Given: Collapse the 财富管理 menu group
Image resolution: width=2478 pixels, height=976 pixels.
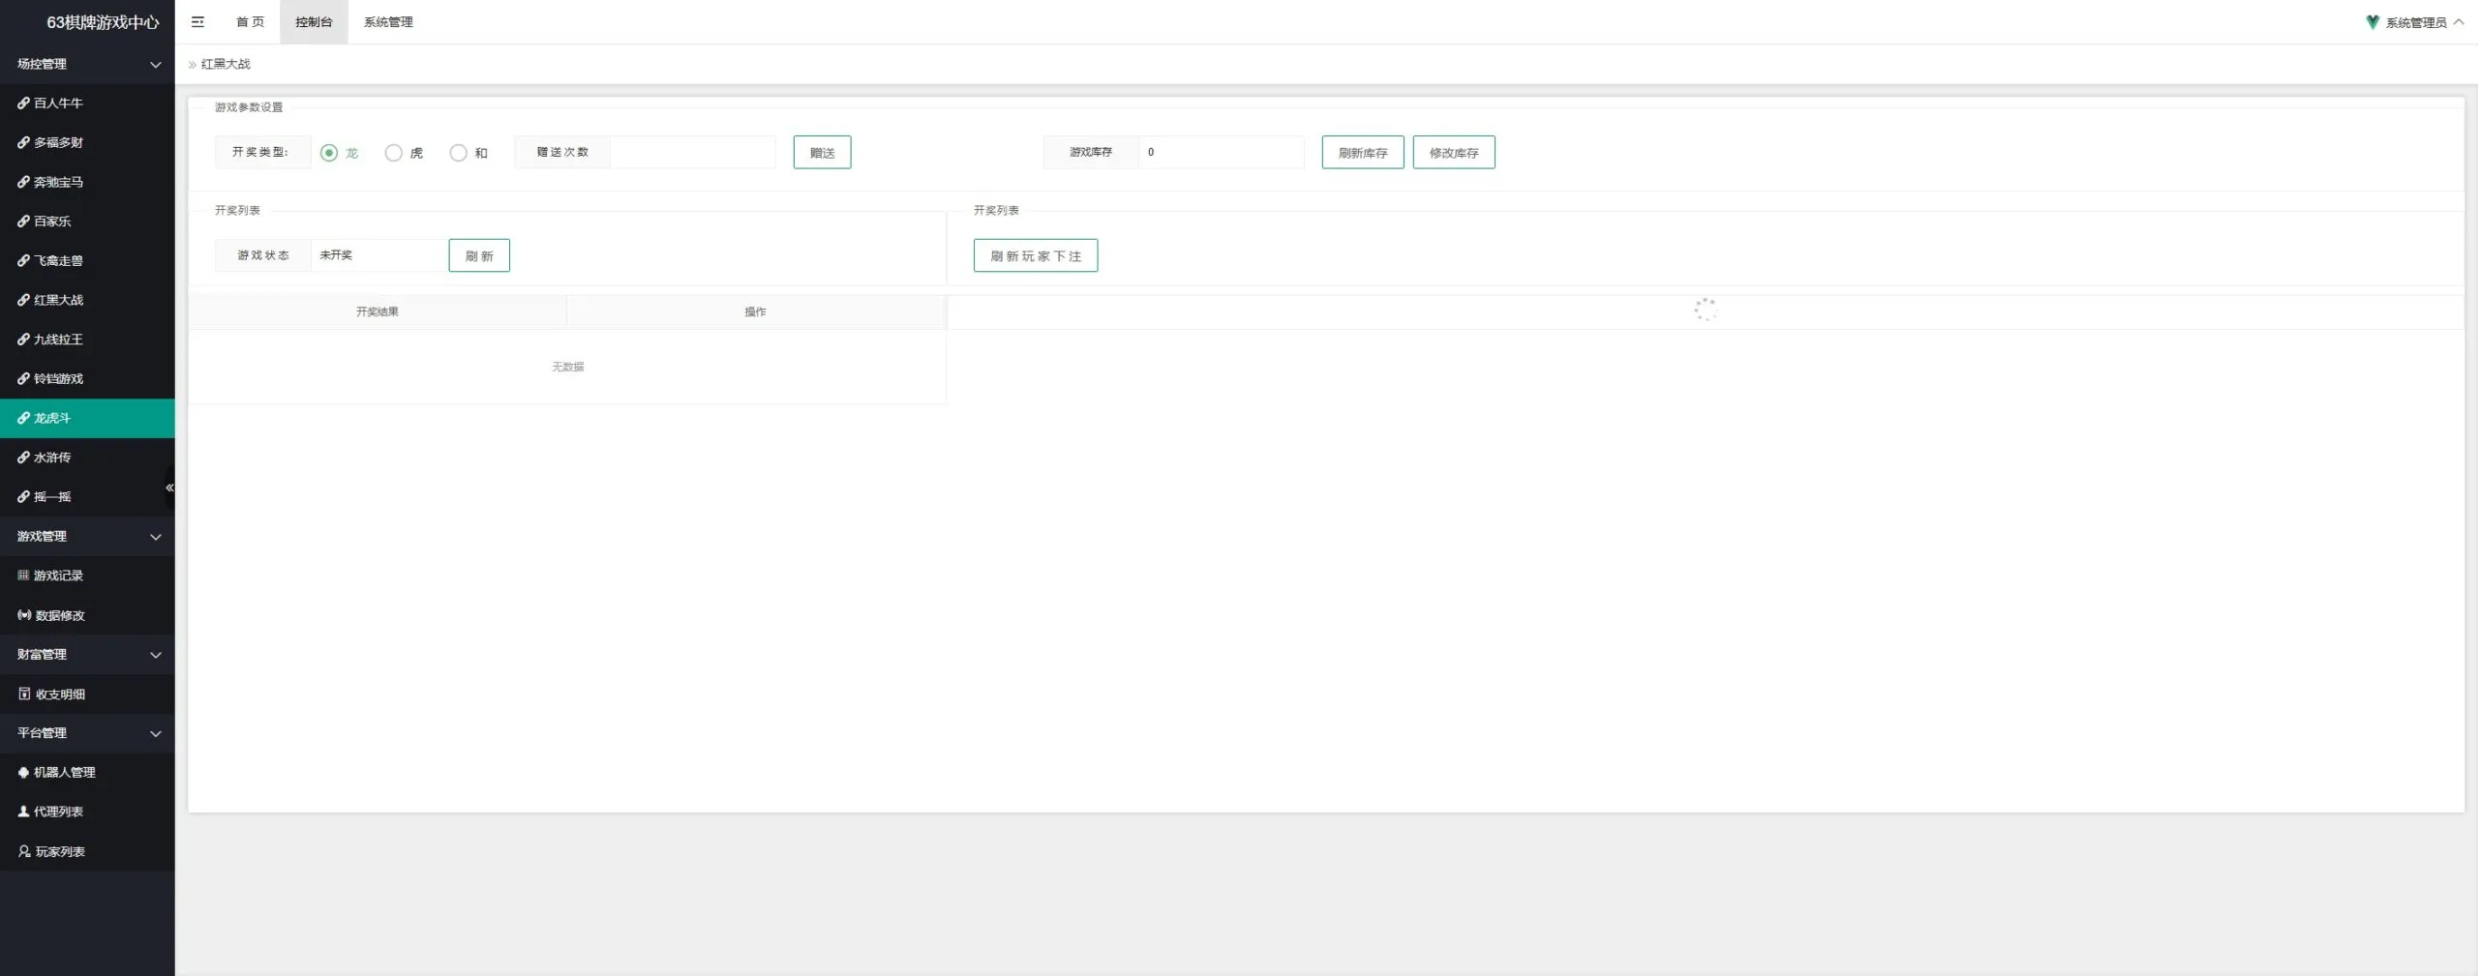Looking at the screenshot, I should click(87, 654).
